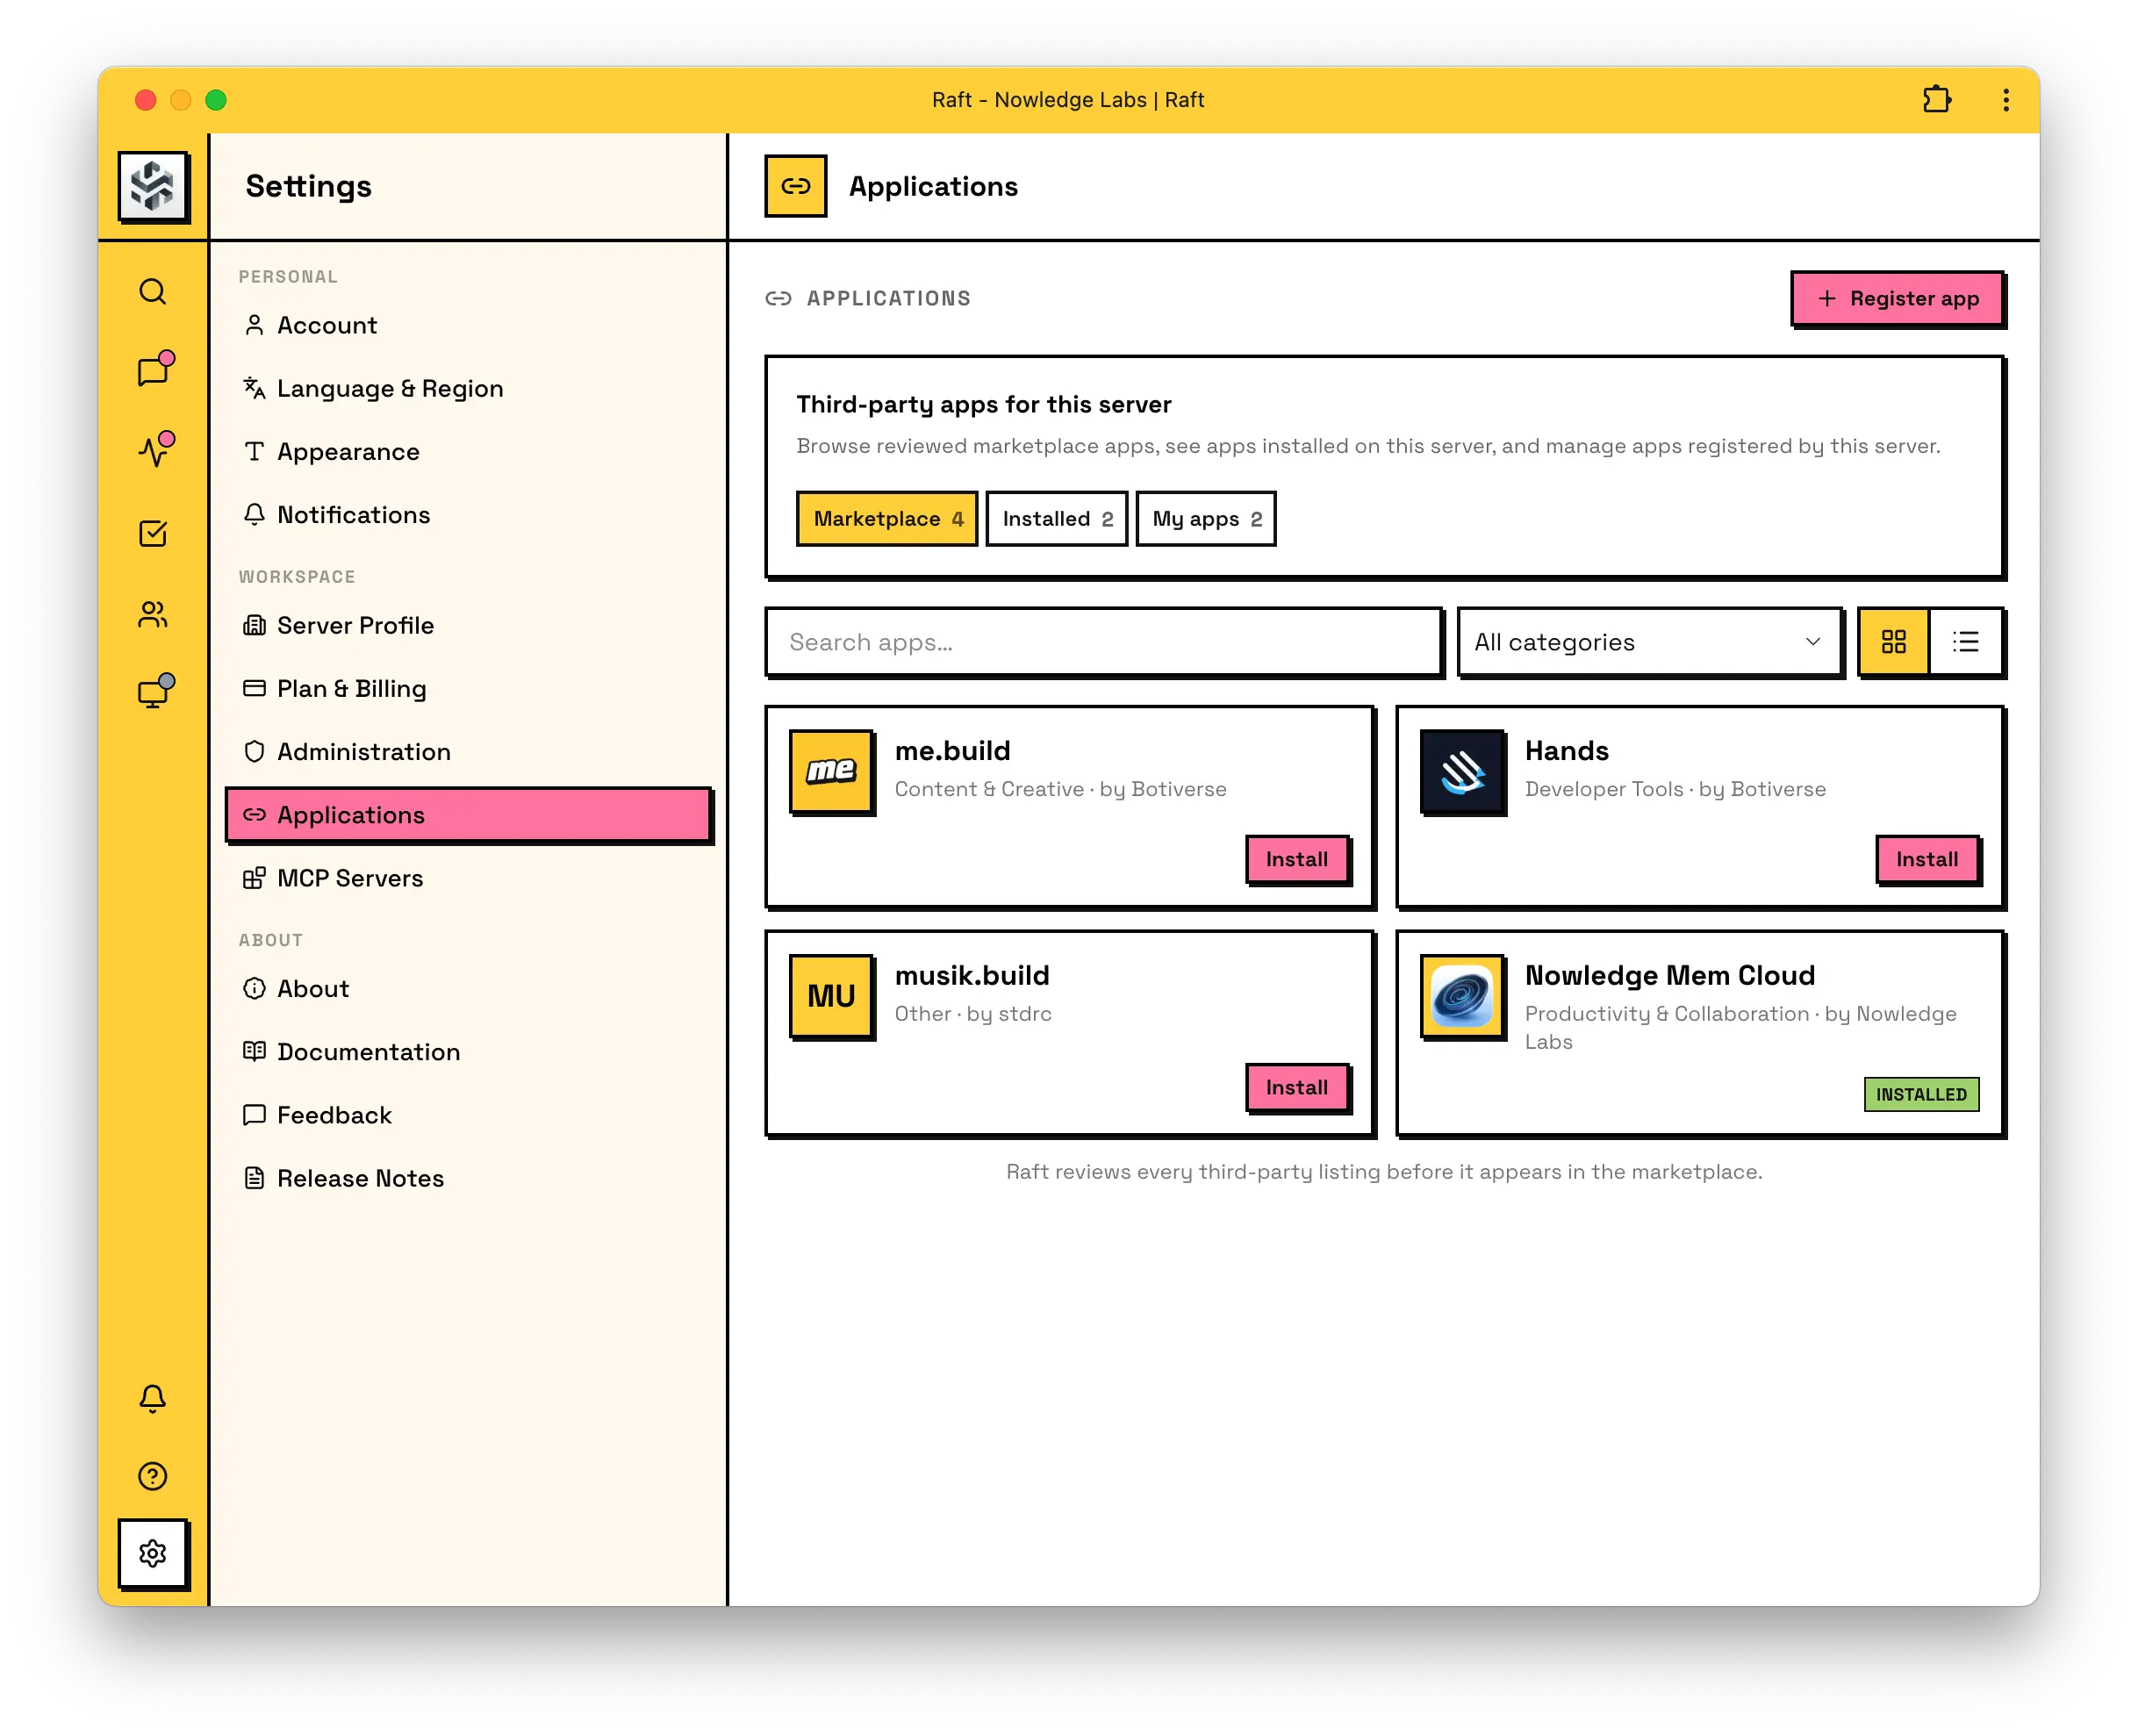Install the me.build app
Image resolution: width=2138 pixels, height=1736 pixels.
(x=1296, y=859)
